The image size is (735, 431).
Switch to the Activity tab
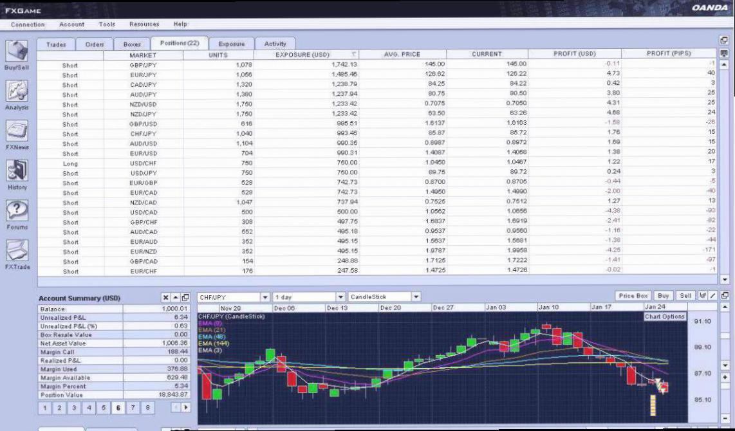pos(275,44)
